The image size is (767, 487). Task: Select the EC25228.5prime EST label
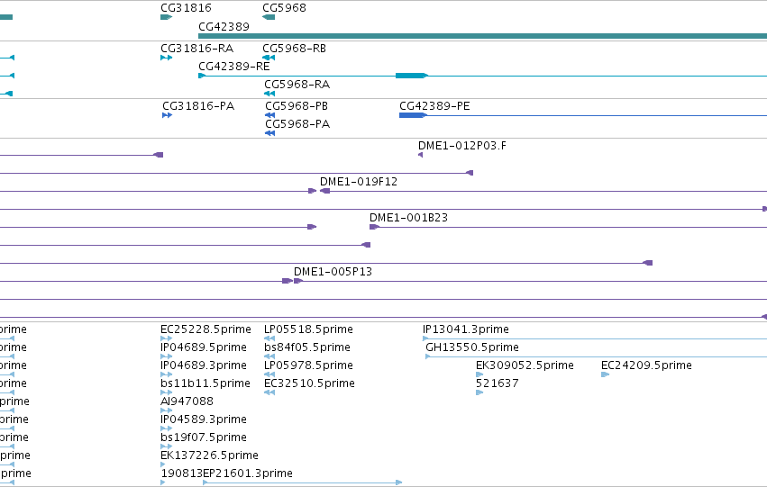click(205, 329)
